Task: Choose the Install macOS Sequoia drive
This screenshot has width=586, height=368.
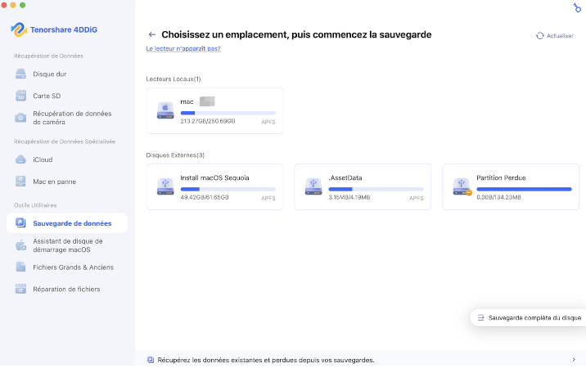Action: [214, 186]
